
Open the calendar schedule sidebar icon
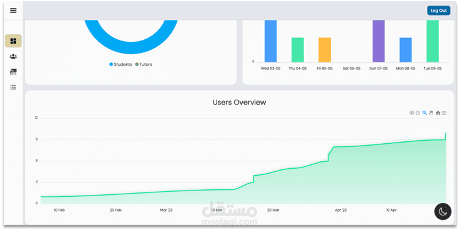(x=13, y=72)
